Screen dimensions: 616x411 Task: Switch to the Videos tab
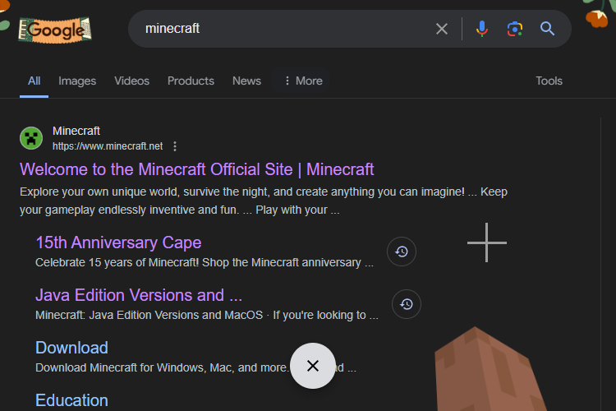click(x=132, y=81)
